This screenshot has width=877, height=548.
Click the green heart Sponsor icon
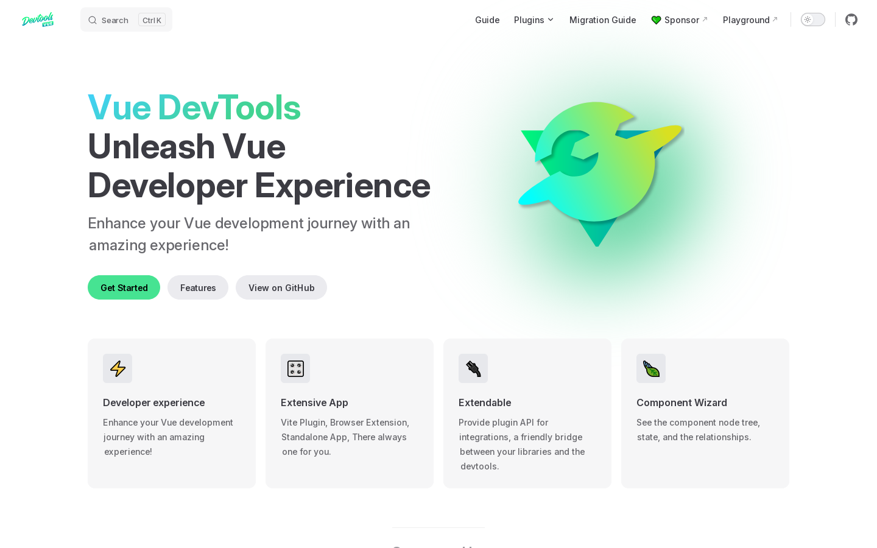coord(656,20)
